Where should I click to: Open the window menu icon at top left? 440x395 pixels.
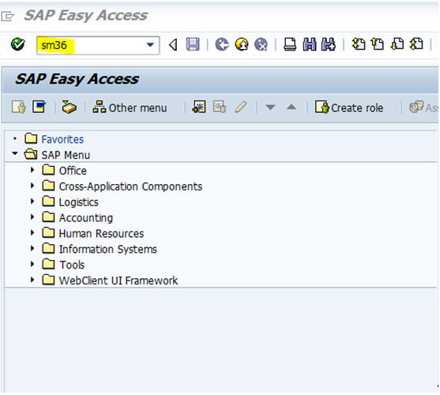tap(7, 16)
